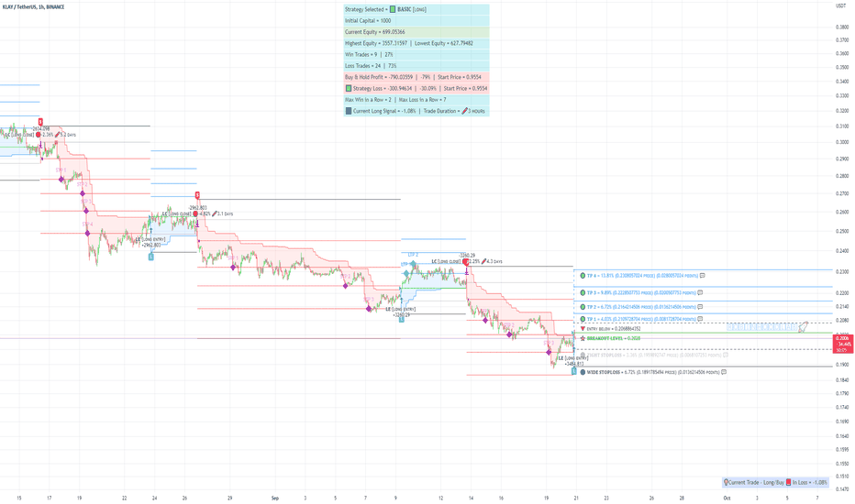The height and width of the screenshot is (504, 855).
Task: Click the red sell marker above -3260.29
Action: coord(465,261)
